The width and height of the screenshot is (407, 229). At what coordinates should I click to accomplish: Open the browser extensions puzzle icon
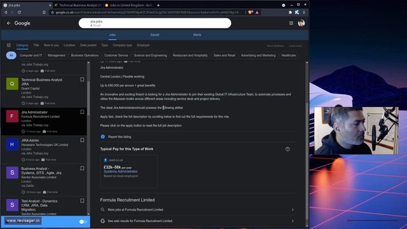(x=290, y=12)
